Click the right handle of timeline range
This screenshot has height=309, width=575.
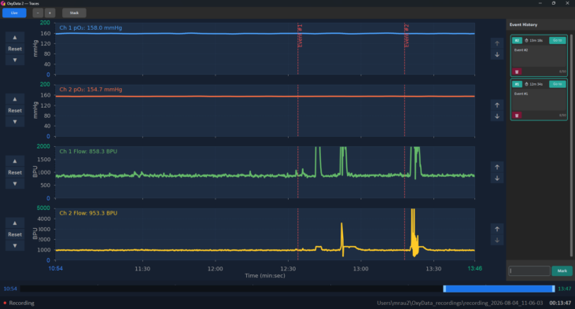coord(553,289)
